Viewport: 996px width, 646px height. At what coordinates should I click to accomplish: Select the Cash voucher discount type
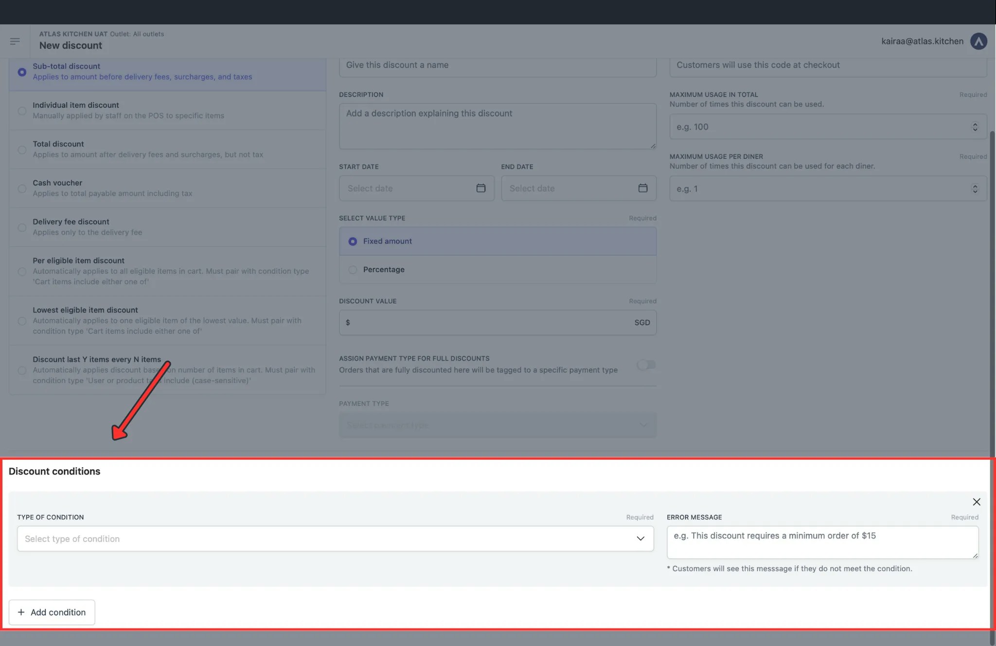tap(22, 189)
